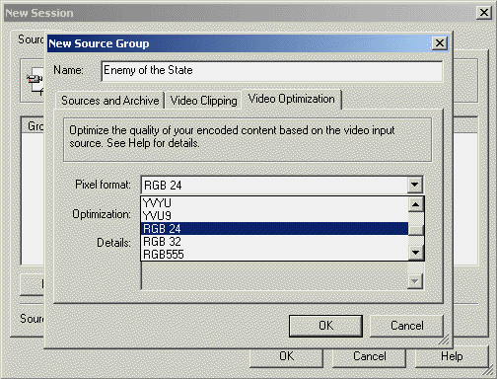The width and height of the screenshot is (497, 379).
Task: Switch to Sources and Archive tab
Action: [110, 101]
